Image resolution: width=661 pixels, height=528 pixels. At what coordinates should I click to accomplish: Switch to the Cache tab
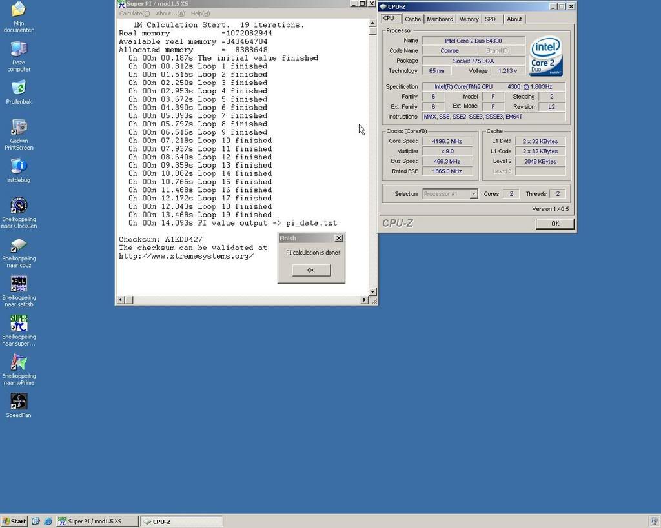[412, 19]
